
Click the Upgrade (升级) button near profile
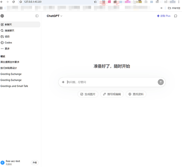coord(35,163)
